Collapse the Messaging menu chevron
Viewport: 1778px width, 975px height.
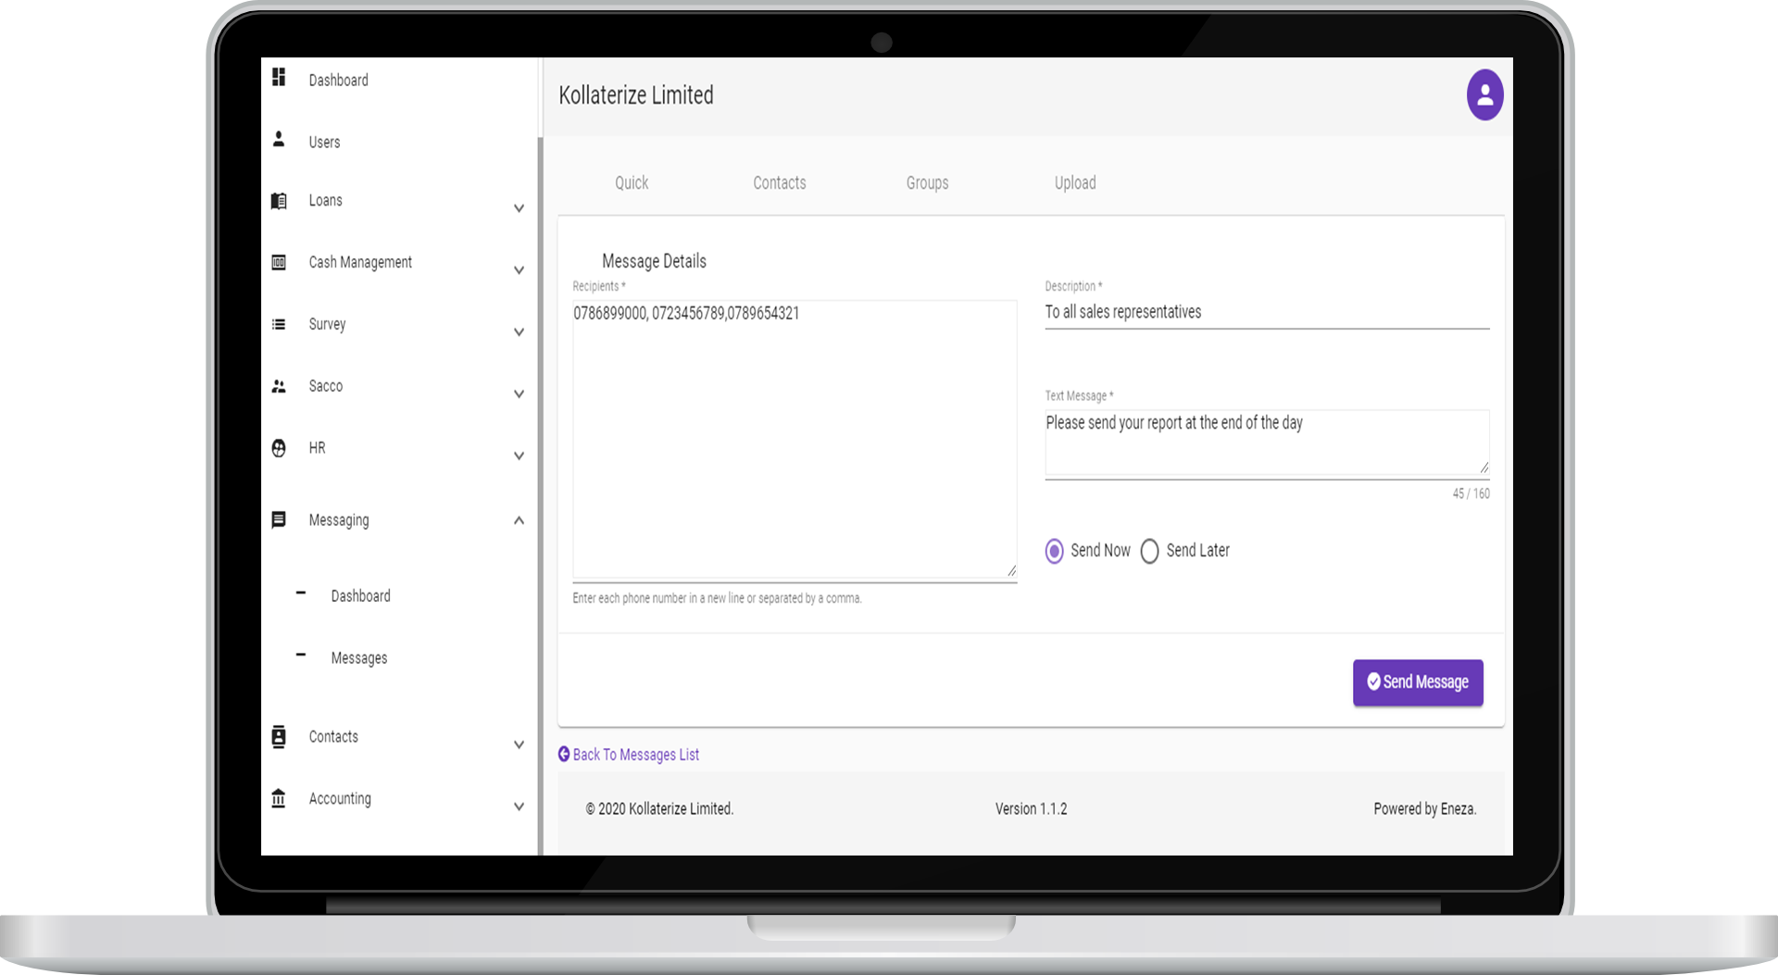519,520
